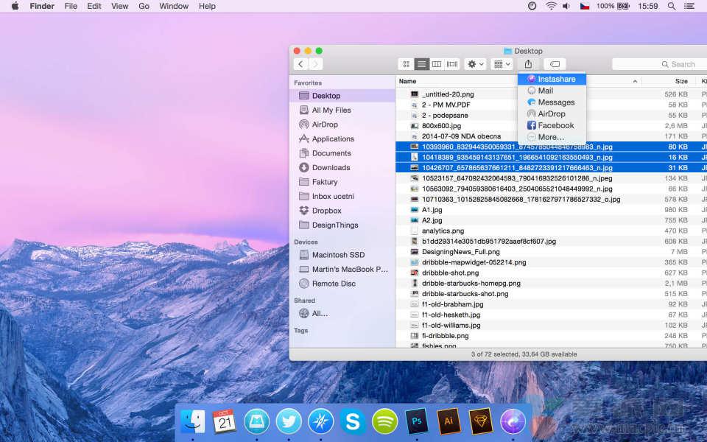
Task: Select the analytics.png file
Action: 443,231
